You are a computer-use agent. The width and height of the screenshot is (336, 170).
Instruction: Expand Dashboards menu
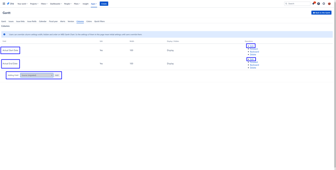(56, 4)
